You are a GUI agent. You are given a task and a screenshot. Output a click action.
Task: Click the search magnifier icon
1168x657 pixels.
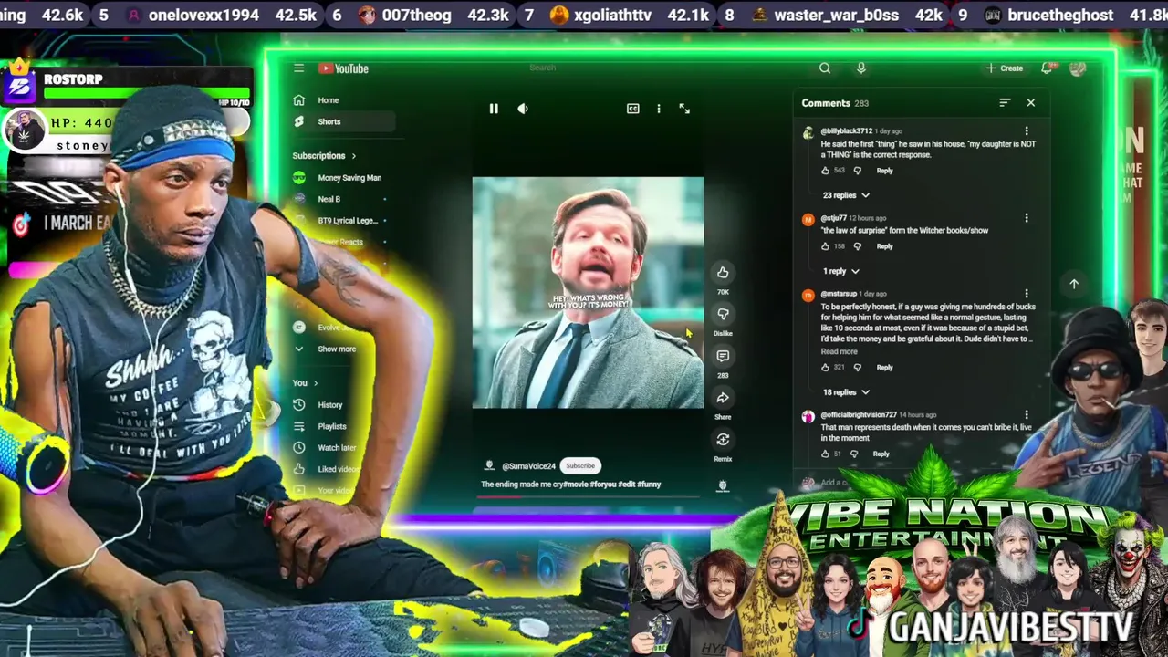[x=825, y=68]
